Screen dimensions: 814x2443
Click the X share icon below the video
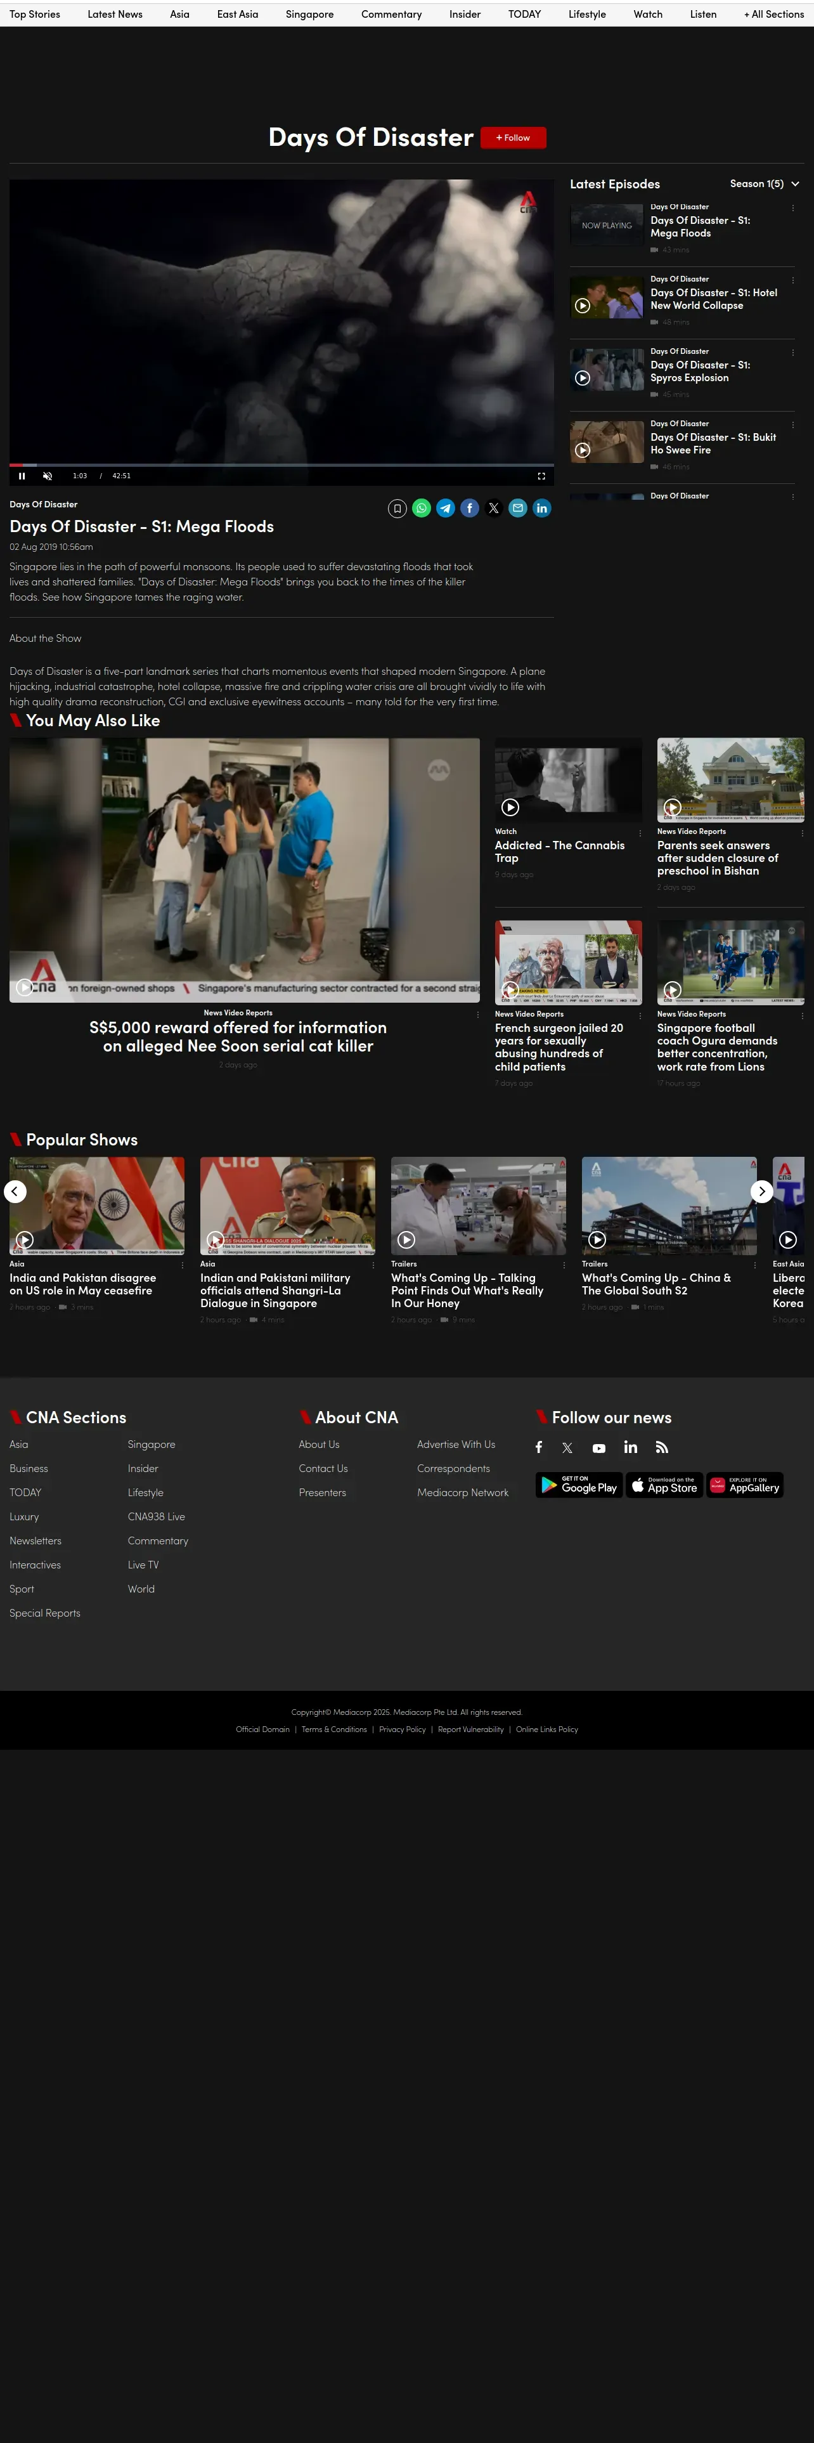(494, 509)
